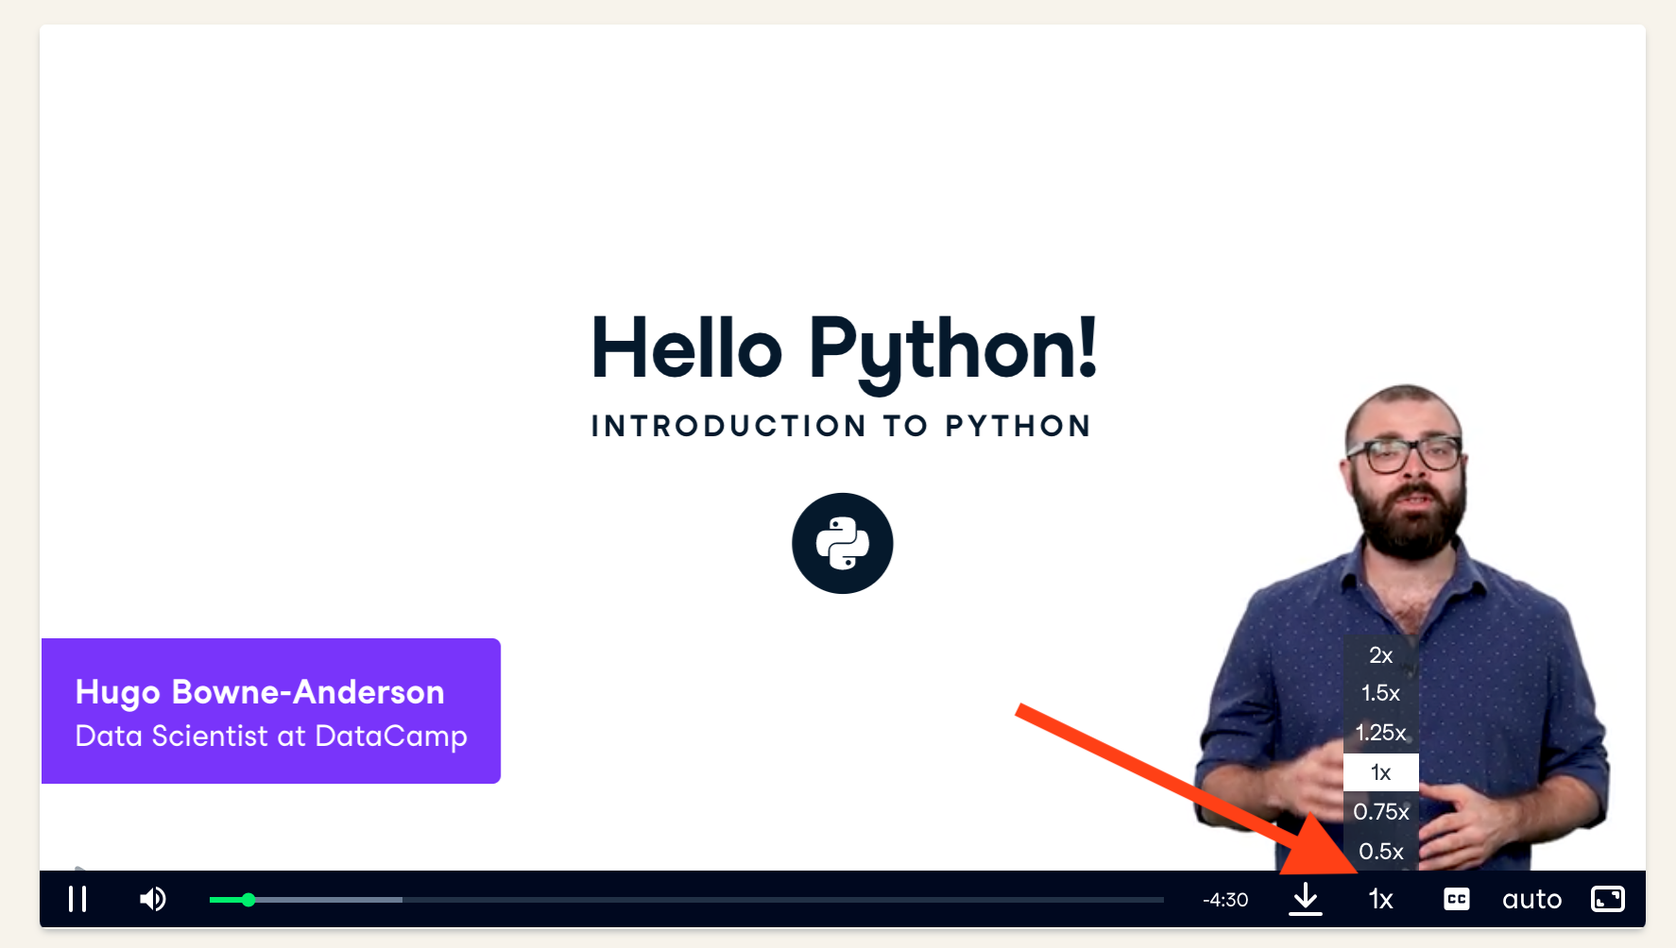Open the 1x speed control in player bar
This screenshot has height=948, width=1676.
(1380, 899)
